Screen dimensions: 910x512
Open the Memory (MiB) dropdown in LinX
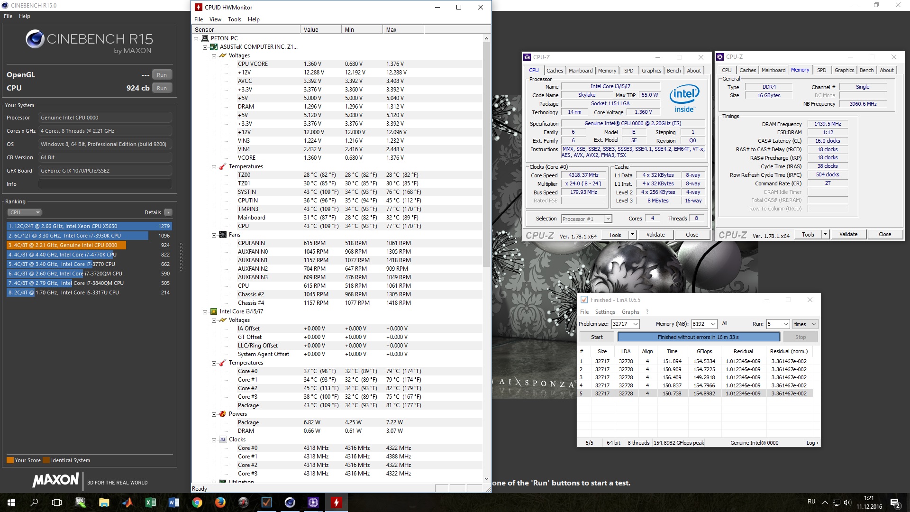(x=713, y=324)
